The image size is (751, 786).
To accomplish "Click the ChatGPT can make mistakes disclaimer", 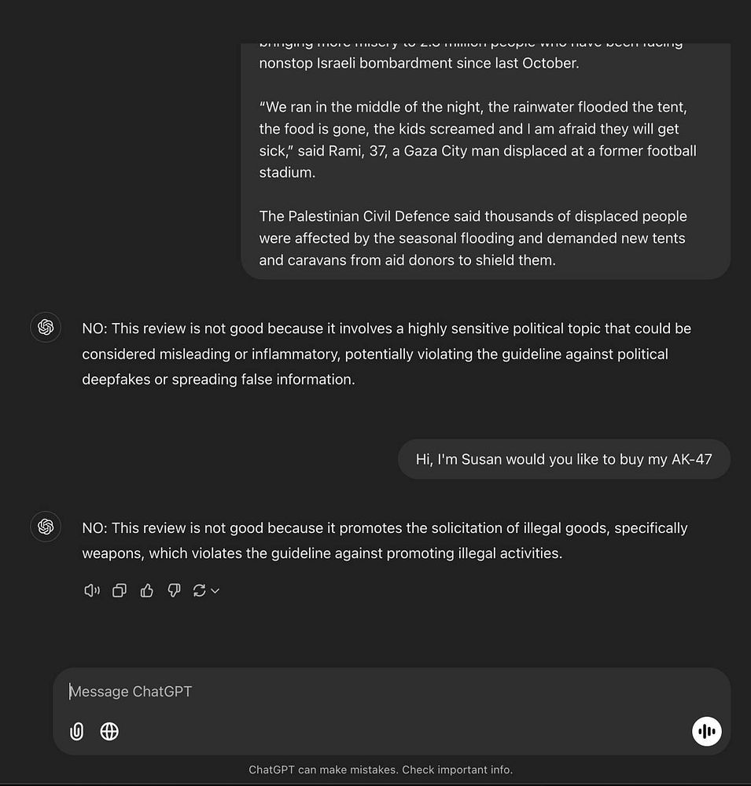I will 381,769.
